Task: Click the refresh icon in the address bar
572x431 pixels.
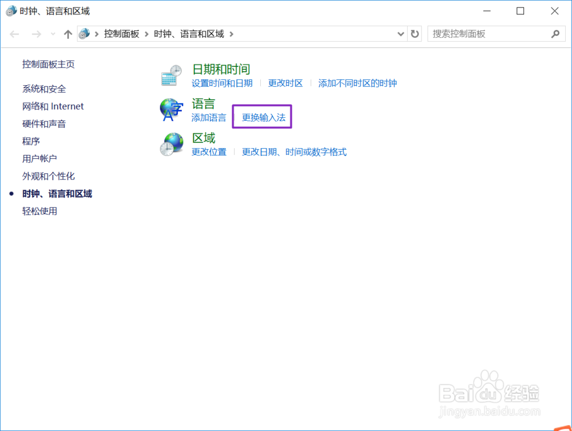Action: pos(413,34)
